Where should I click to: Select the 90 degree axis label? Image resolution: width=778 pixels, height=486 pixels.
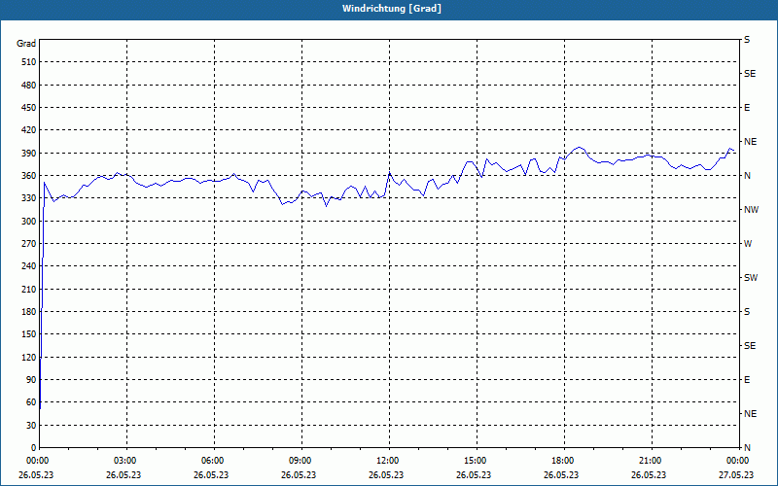[31, 380]
